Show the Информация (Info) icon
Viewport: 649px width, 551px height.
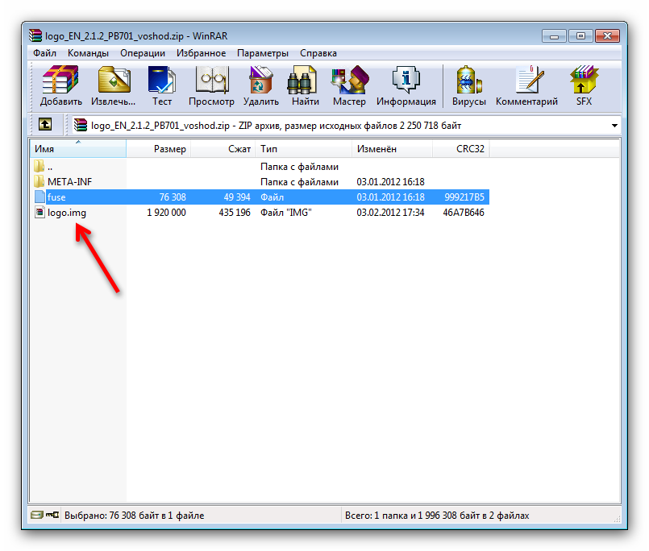coord(406,80)
